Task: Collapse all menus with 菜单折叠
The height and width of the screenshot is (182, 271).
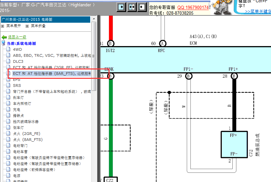Action: click(38, 26)
